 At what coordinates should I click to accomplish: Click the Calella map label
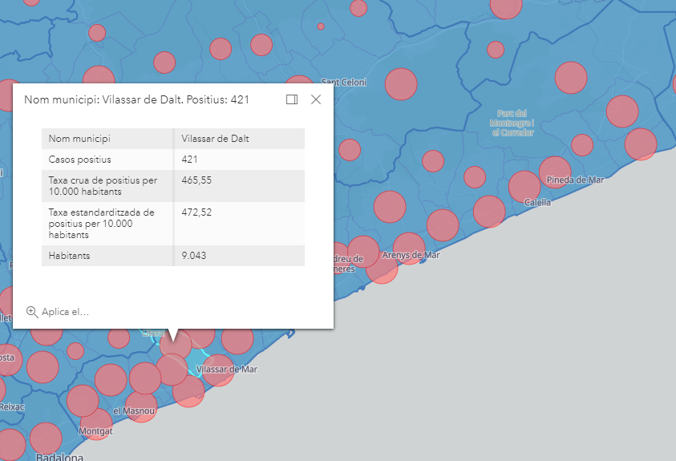tap(537, 202)
